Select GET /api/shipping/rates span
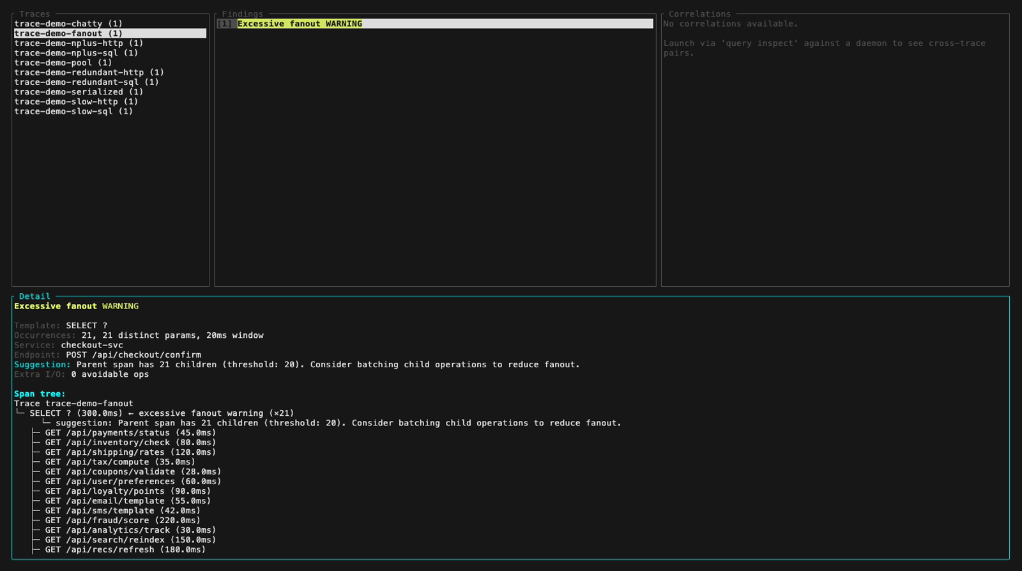The image size is (1022, 571). (x=130, y=452)
